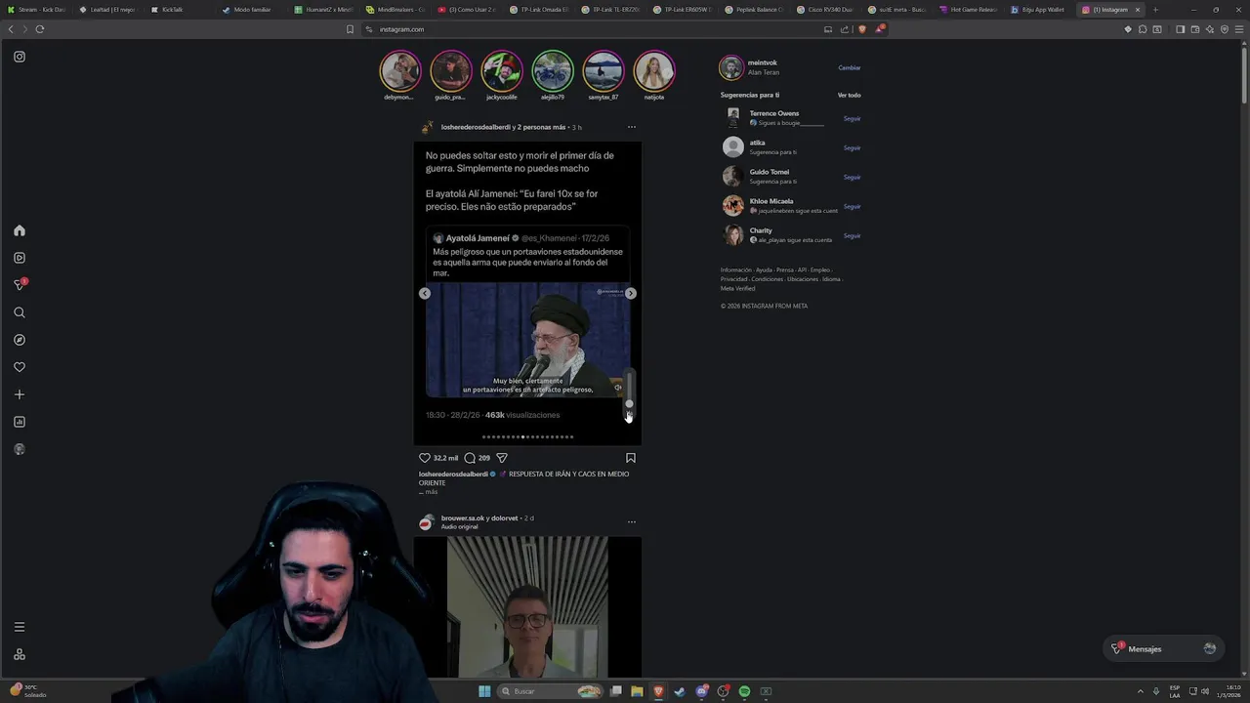Screen dimensions: 1250x703
Task: View guido_pra story
Action: 450,71
